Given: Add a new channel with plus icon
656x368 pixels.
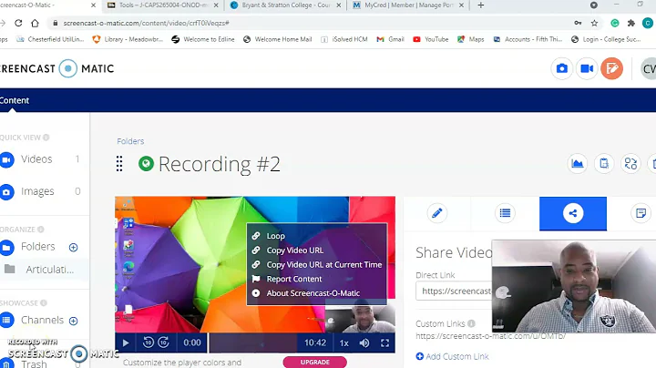Looking at the screenshot, I should 73,322.
